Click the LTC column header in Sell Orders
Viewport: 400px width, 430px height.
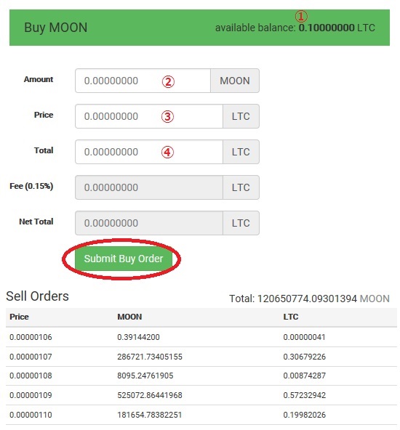pos(291,317)
